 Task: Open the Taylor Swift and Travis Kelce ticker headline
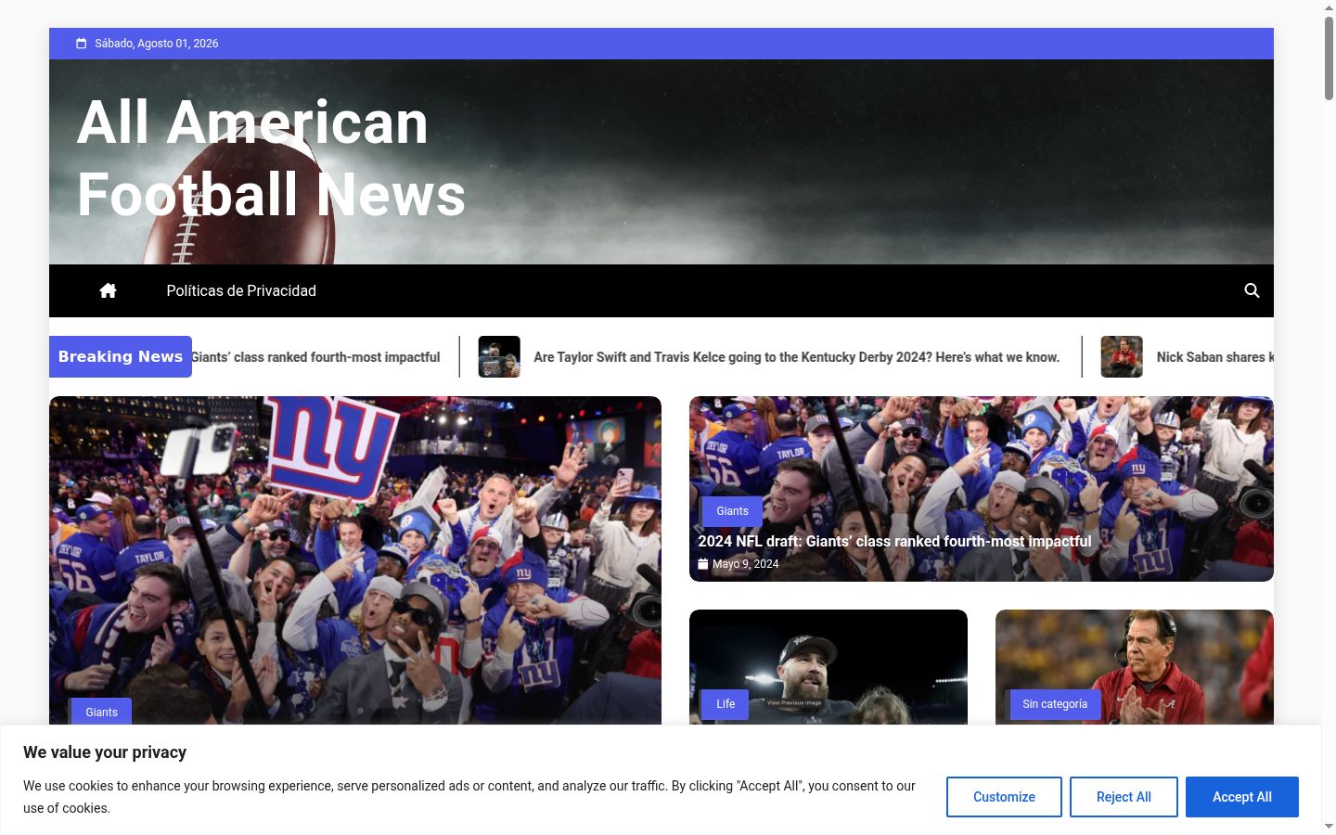[796, 357]
